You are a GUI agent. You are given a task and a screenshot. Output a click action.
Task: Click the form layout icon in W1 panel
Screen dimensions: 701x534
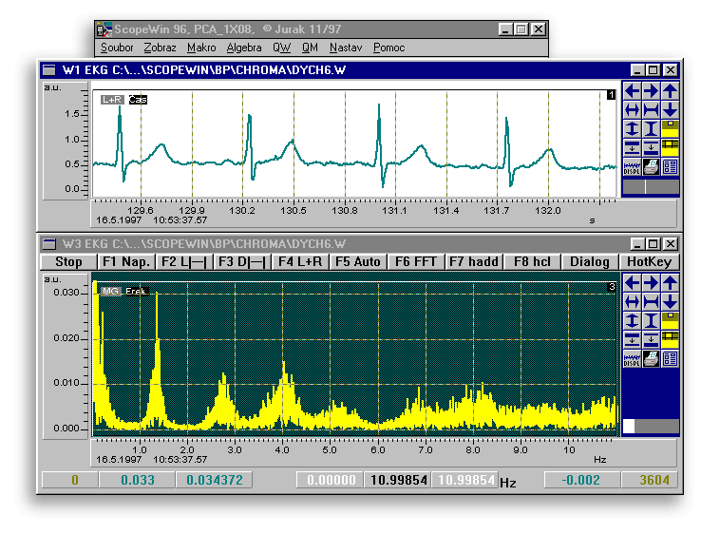pyautogui.click(x=670, y=167)
